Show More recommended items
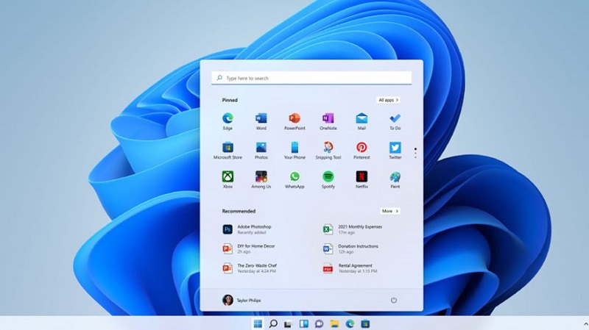 click(390, 211)
